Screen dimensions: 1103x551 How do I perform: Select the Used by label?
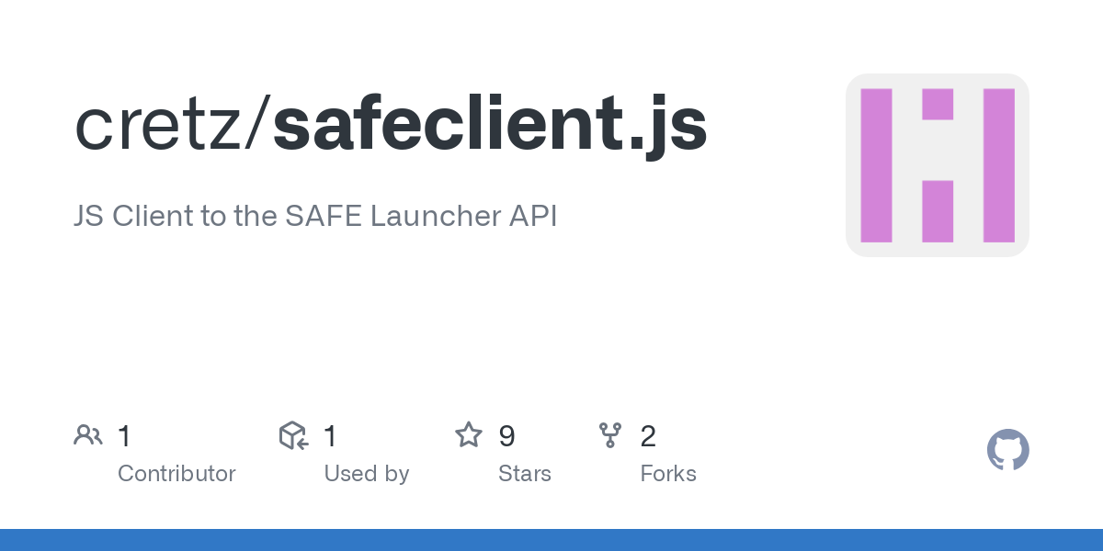[367, 474]
